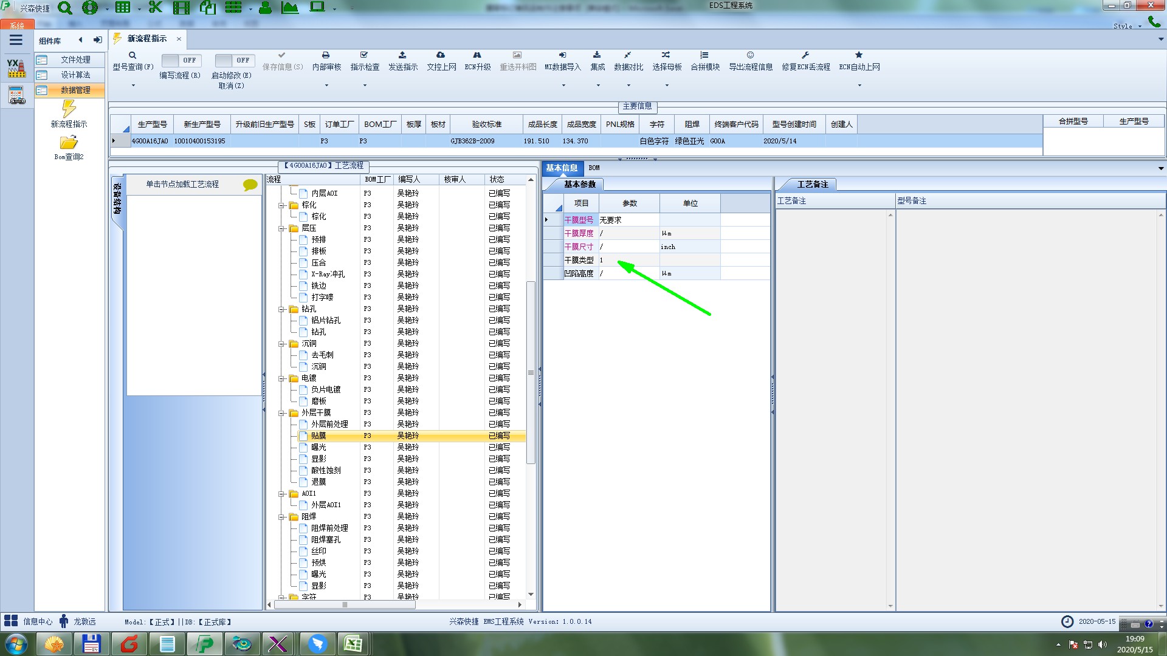Switch to the BOM tab
The height and width of the screenshot is (656, 1167).
point(594,168)
